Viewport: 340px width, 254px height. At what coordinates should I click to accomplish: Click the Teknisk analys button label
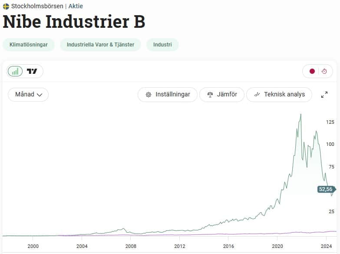pyautogui.click(x=284, y=94)
